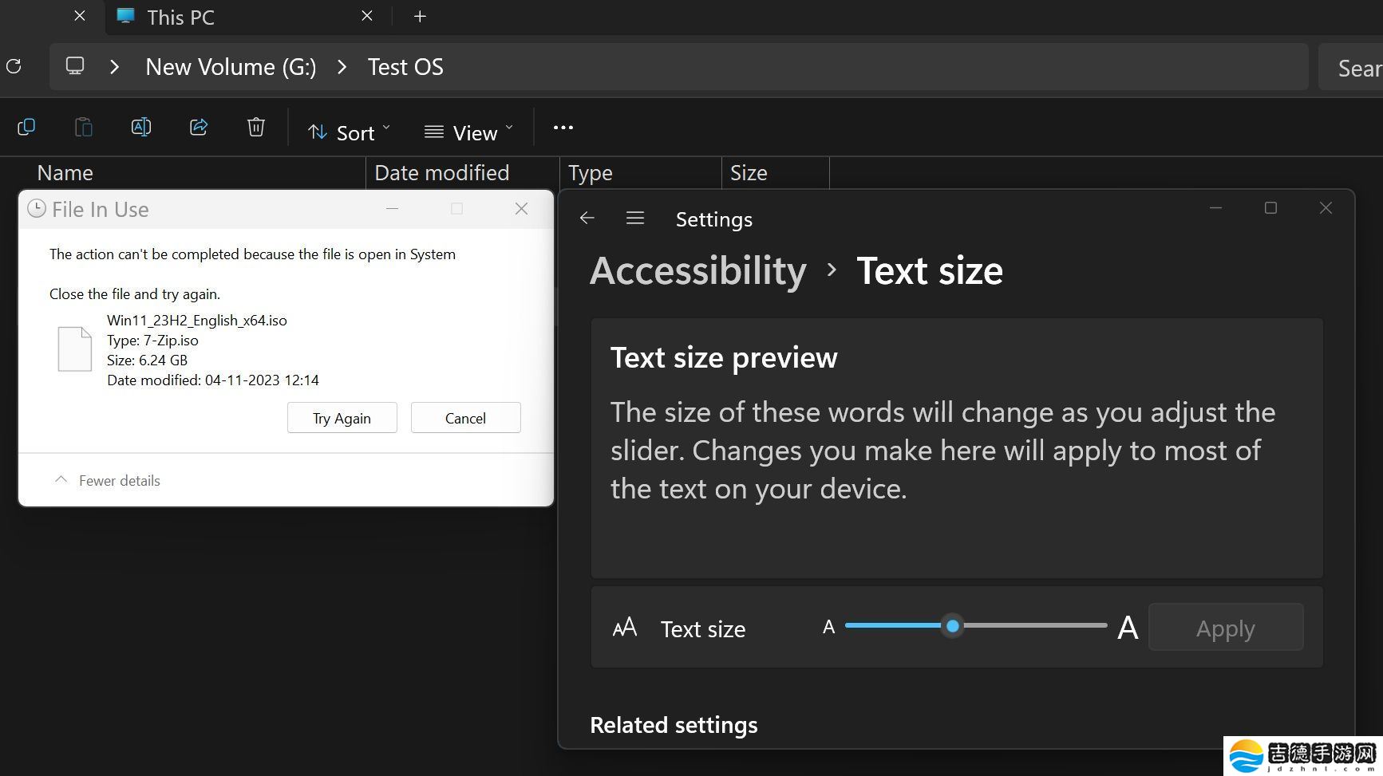Click the Search box in File Explorer
Viewport: 1383px width, 776px height.
[1350, 67]
